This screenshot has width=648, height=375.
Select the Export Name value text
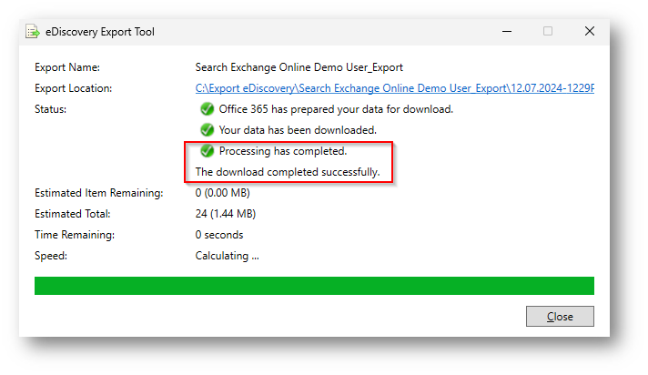(299, 67)
